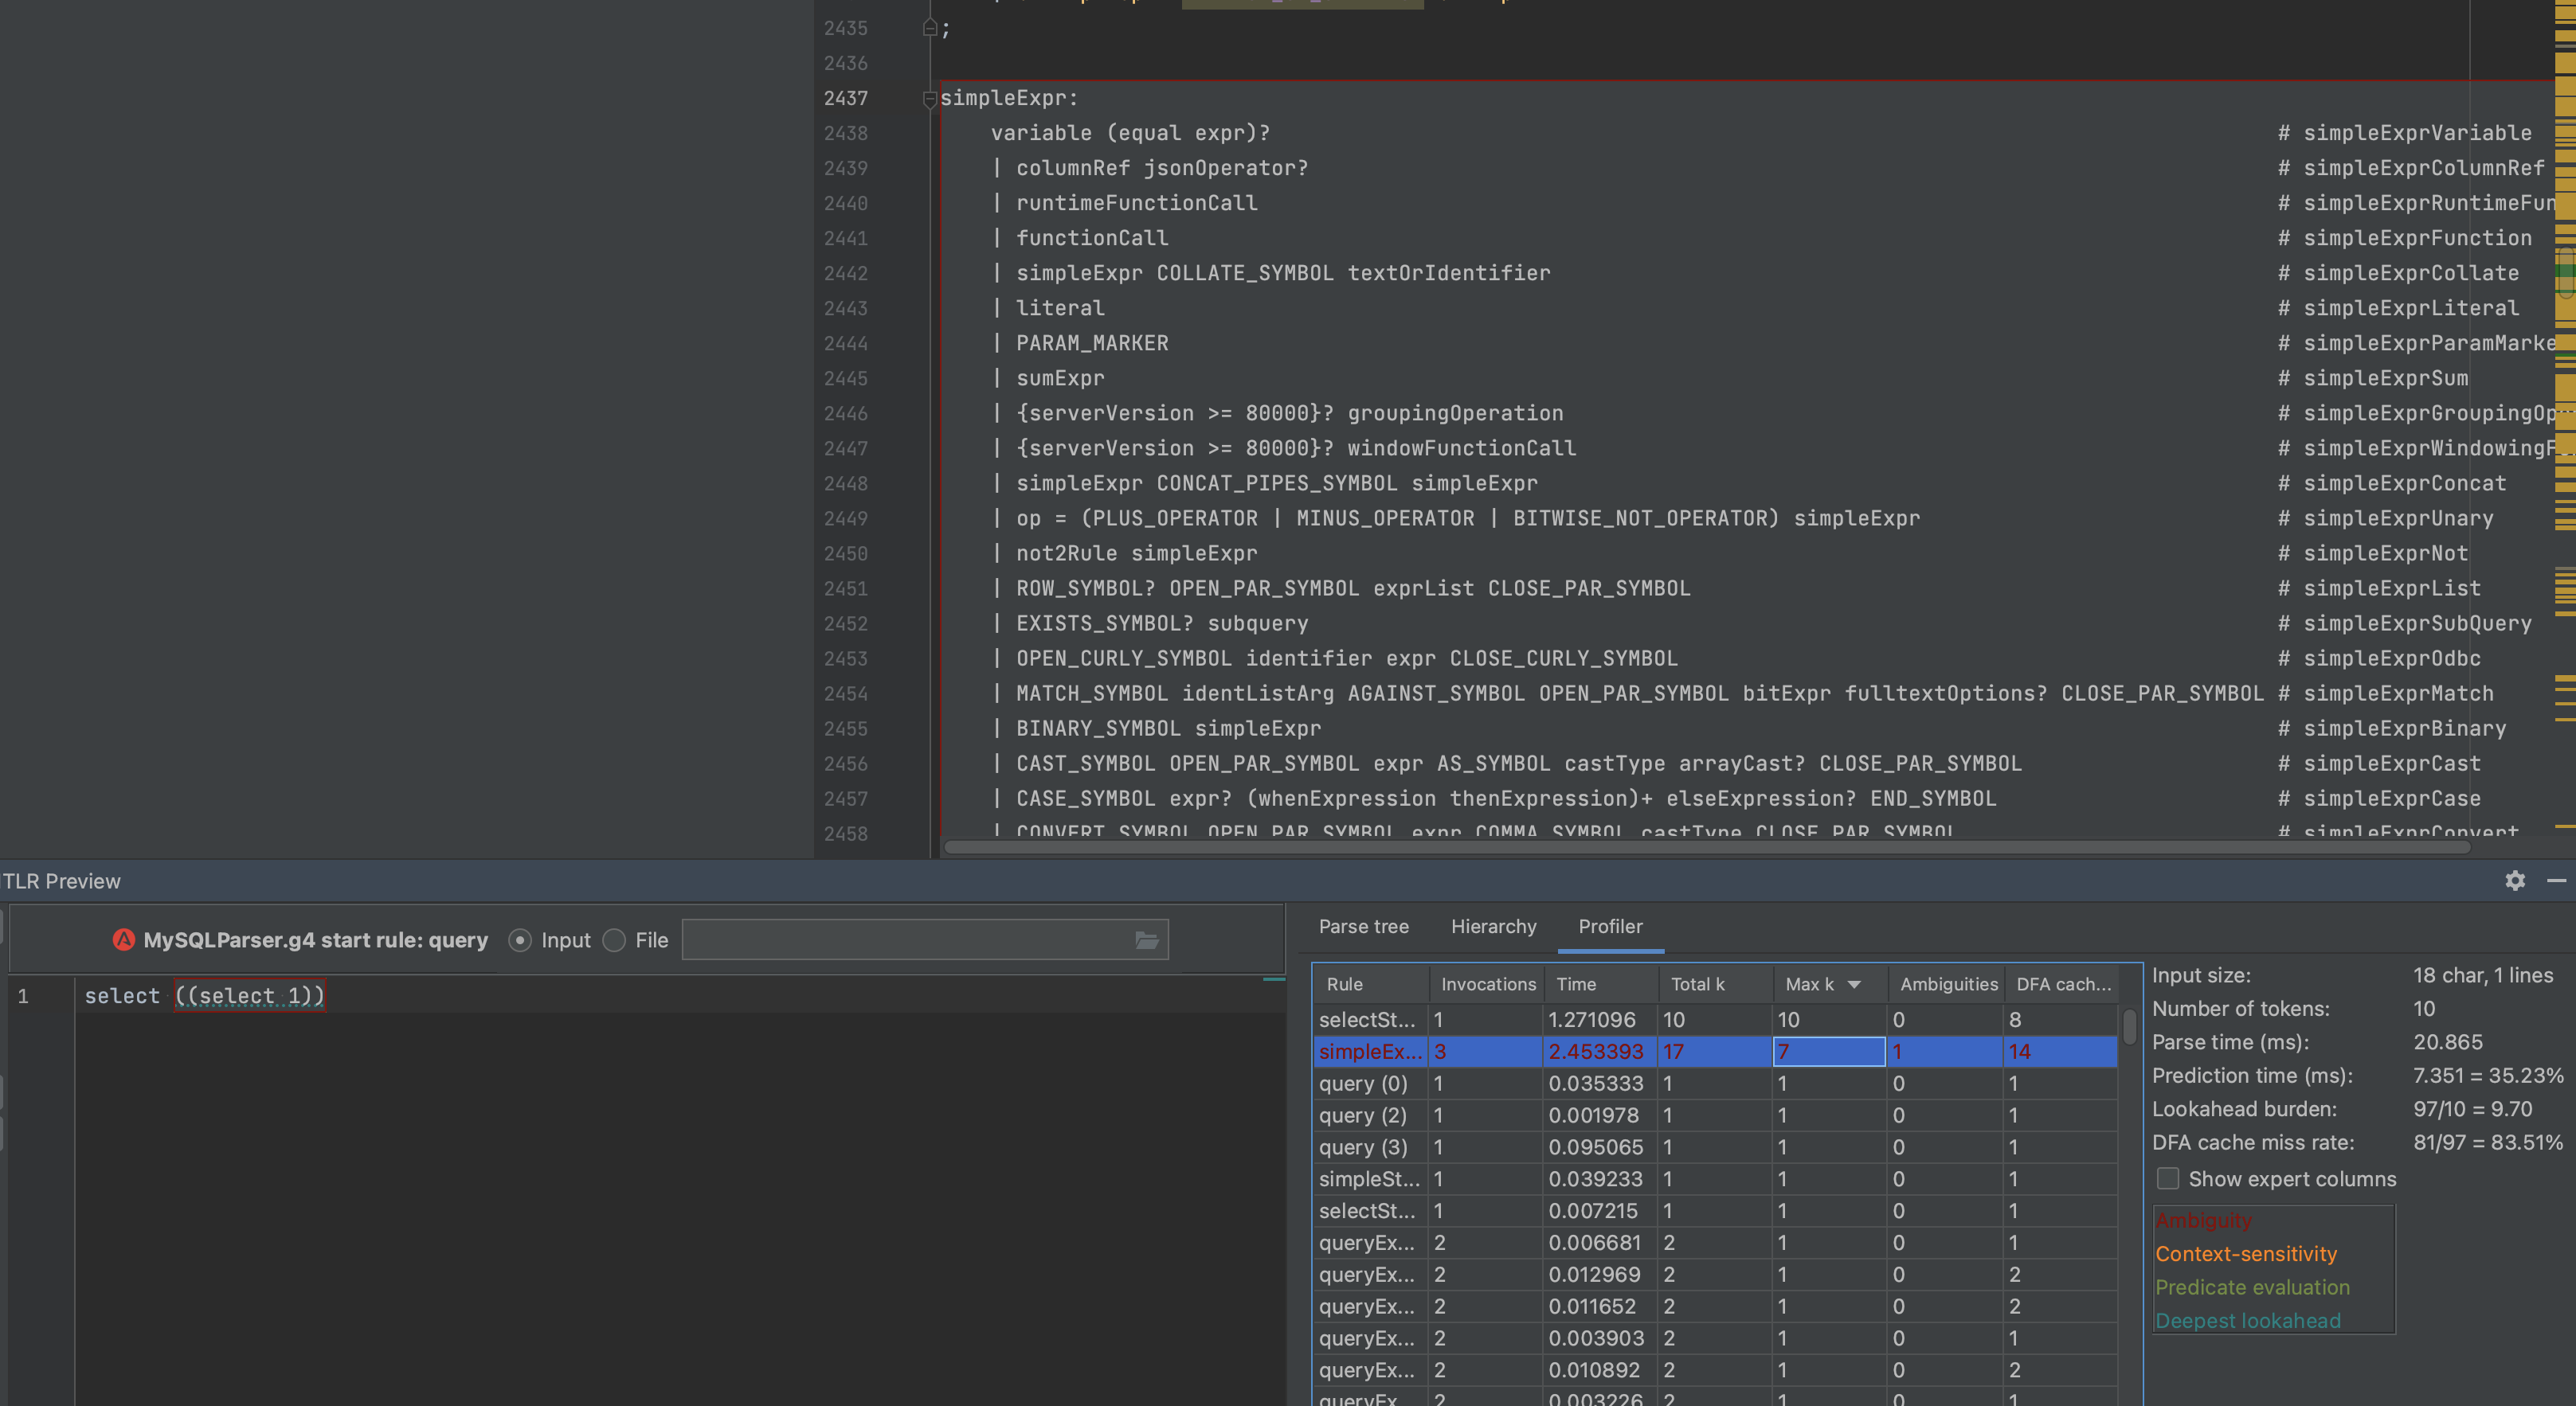This screenshot has width=2576, height=1406.
Task: Select the File radio button
Action: coord(615,940)
